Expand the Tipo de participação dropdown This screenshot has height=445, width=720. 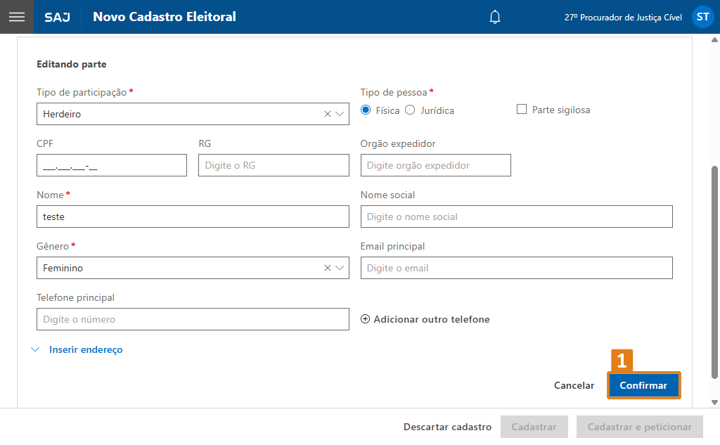pyautogui.click(x=340, y=114)
